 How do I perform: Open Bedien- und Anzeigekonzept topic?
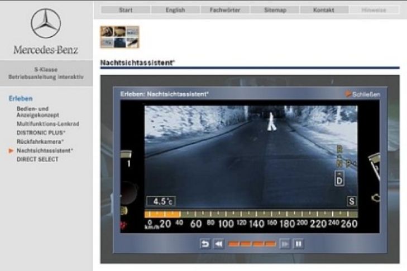pyautogui.click(x=37, y=112)
